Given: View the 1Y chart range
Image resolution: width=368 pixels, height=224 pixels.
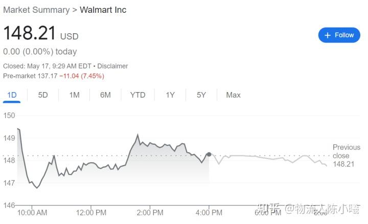Looking at the screenshot, I should pos(170,95).
